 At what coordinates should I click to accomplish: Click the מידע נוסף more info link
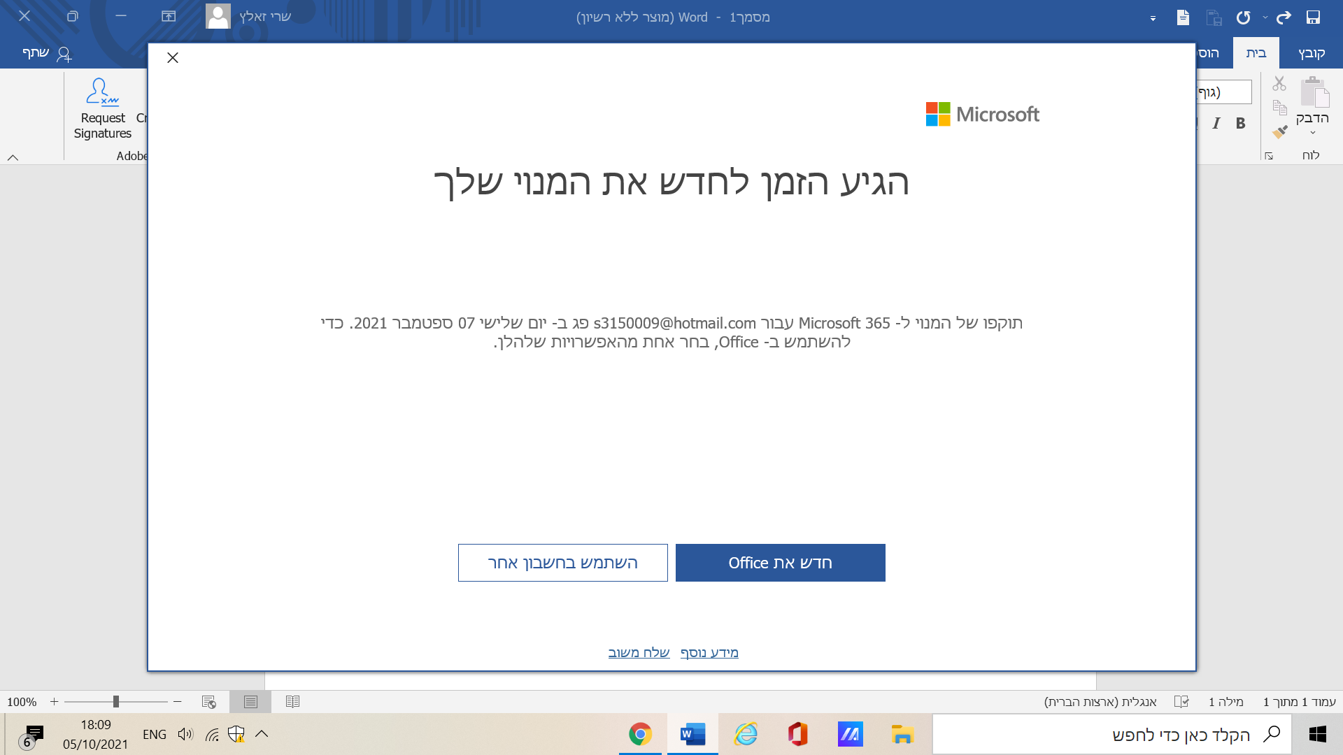click(x=709, y=652)
